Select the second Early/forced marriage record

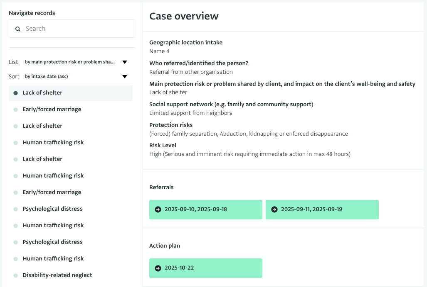point(52,192)
